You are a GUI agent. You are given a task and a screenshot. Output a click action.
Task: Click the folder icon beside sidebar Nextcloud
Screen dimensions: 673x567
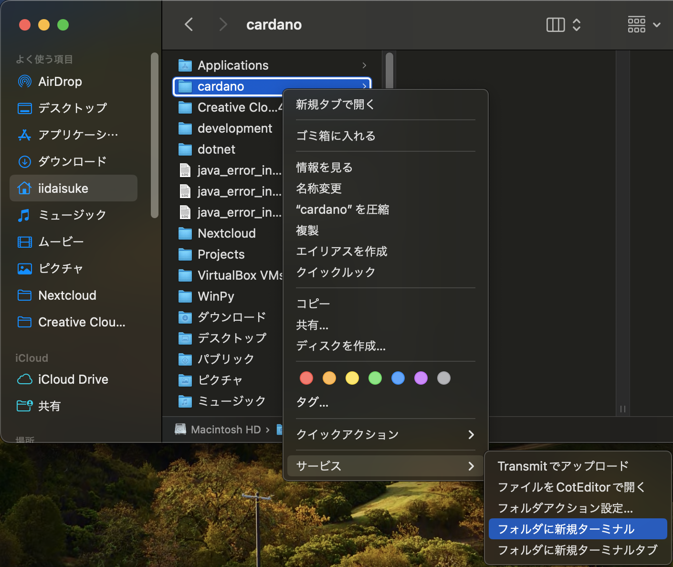point(24,295)
